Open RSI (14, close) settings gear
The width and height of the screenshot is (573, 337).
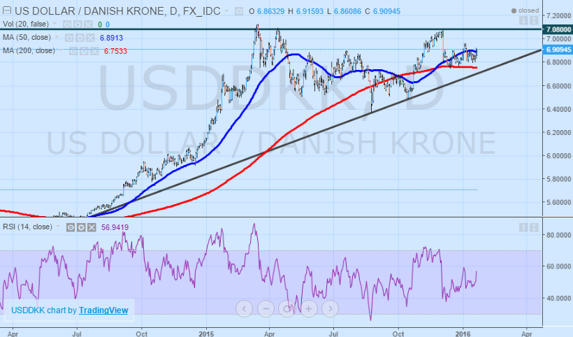[x=81, y=227]
